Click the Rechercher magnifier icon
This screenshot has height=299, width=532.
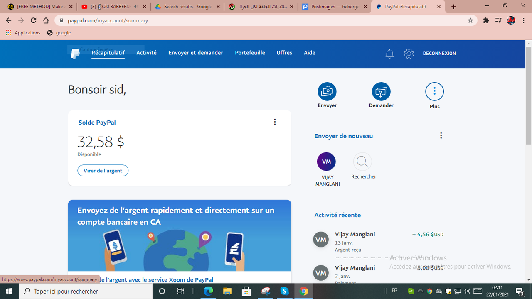362,162
